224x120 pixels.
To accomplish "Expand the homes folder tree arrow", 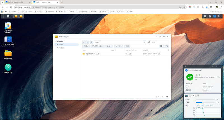I will pos(58,48).
